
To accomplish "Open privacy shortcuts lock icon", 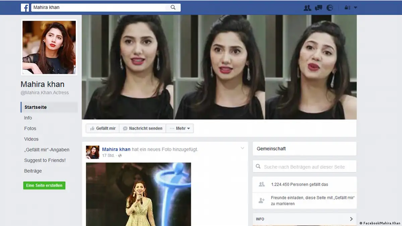I will point(347,8).
